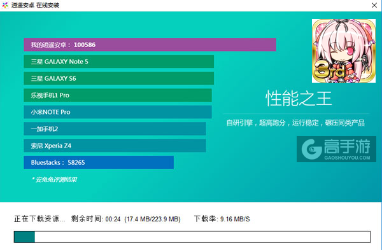Screen dimensions: 382x250
Task: Select the blue Bluestacks 58265 bar
Action: click(99, 162)
